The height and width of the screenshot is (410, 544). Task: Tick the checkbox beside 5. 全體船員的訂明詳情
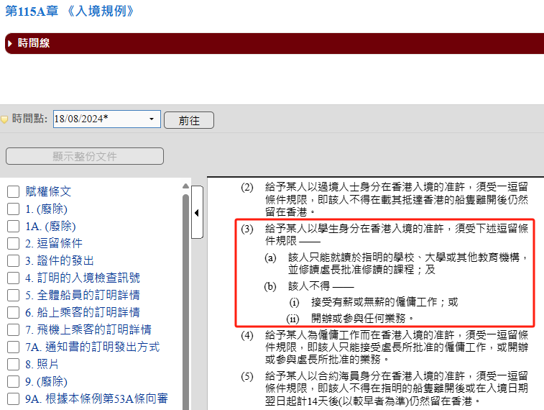coord(13,295)
